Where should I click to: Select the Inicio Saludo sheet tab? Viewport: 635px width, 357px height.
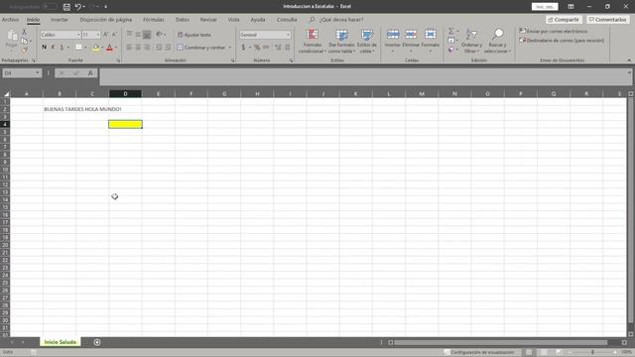click(60, 342)
